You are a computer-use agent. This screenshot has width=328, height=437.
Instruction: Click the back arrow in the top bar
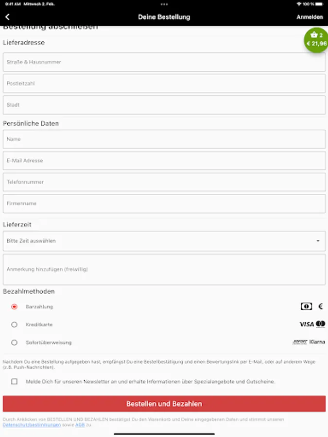click(x=7, y=17)
